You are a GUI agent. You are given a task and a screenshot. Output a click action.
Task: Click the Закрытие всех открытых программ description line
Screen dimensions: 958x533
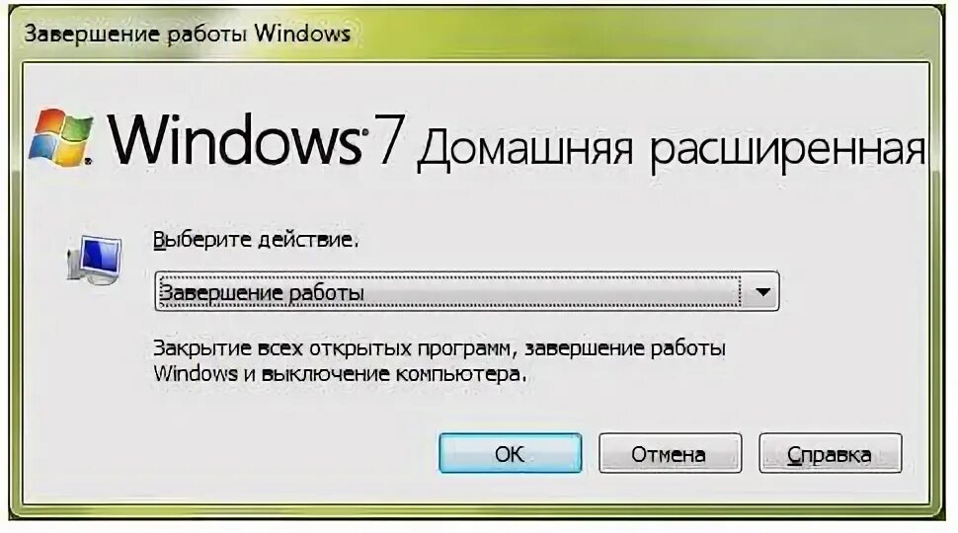tap(439, 348)
